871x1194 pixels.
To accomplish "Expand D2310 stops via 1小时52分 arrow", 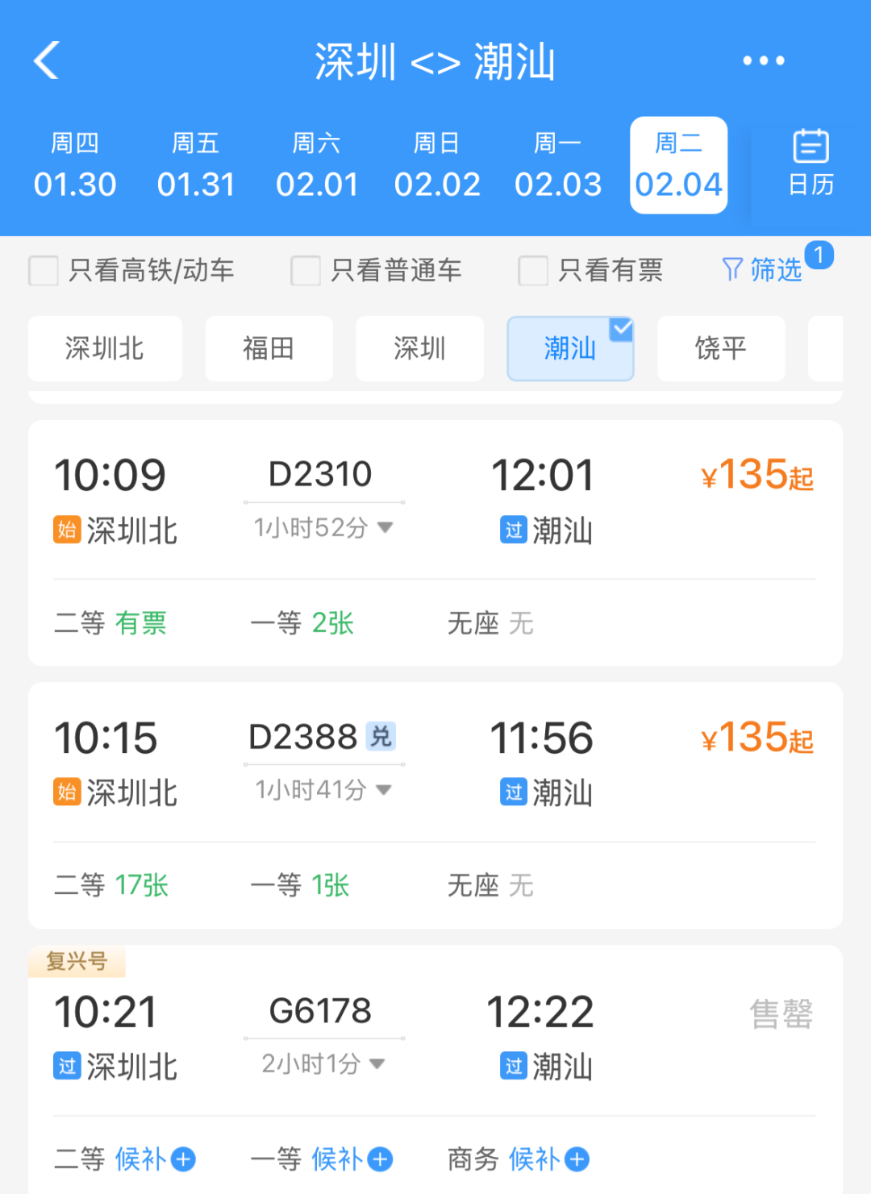I will pyautogui.click(x=385, y=527).
